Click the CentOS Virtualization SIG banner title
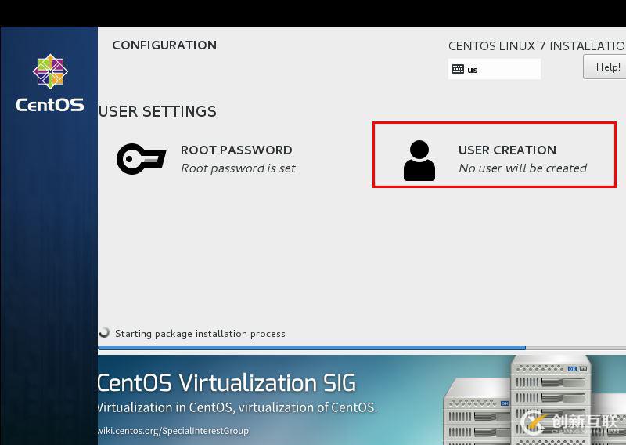This screenshot has height=445, width=626. pyautogui.click(x=226, y=382)
